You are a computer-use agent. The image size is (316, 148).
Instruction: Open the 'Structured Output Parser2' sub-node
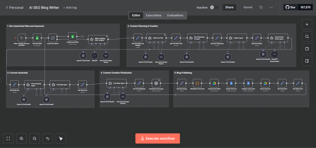[123, 97]
